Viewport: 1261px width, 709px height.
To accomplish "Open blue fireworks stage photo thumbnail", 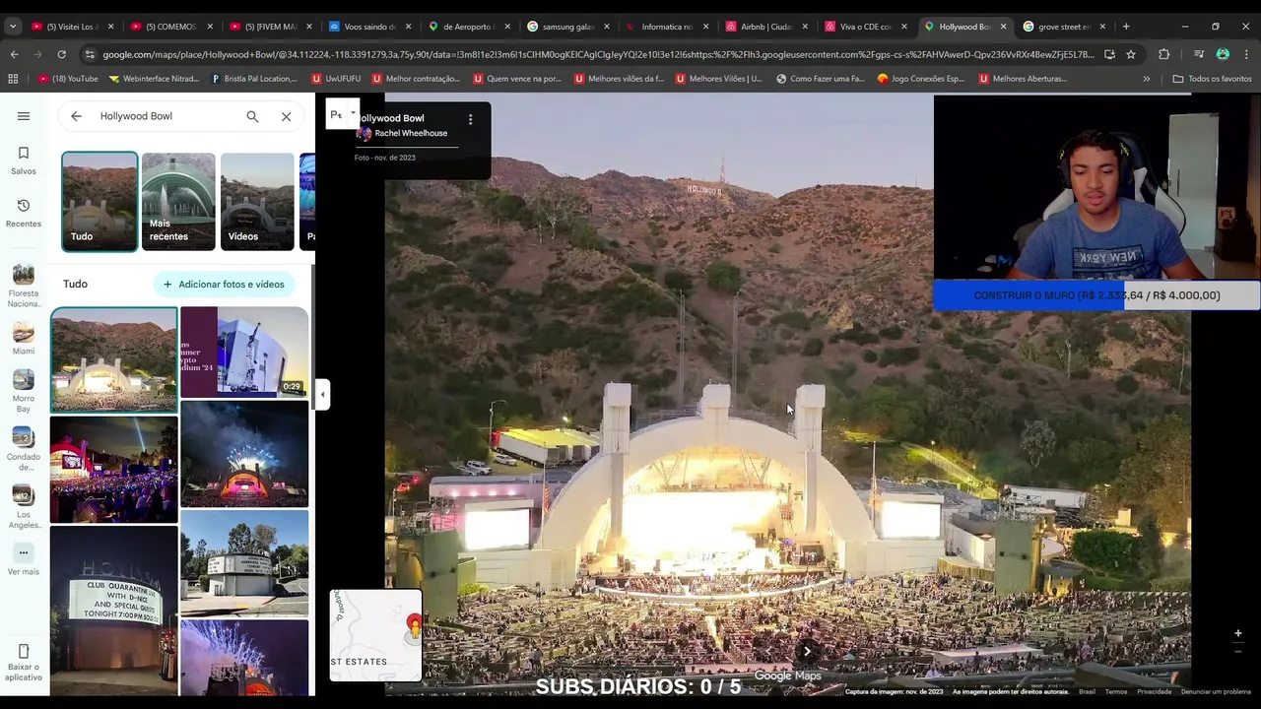I will point(244,454).
